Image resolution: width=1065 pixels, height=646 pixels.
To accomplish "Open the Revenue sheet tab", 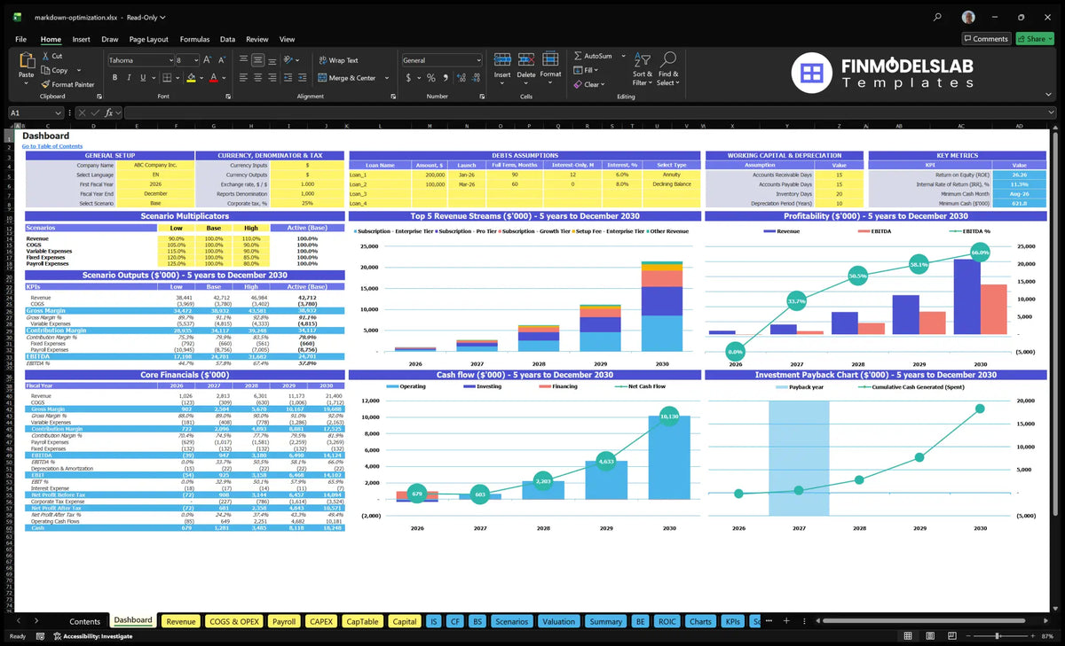I will 181,621.
